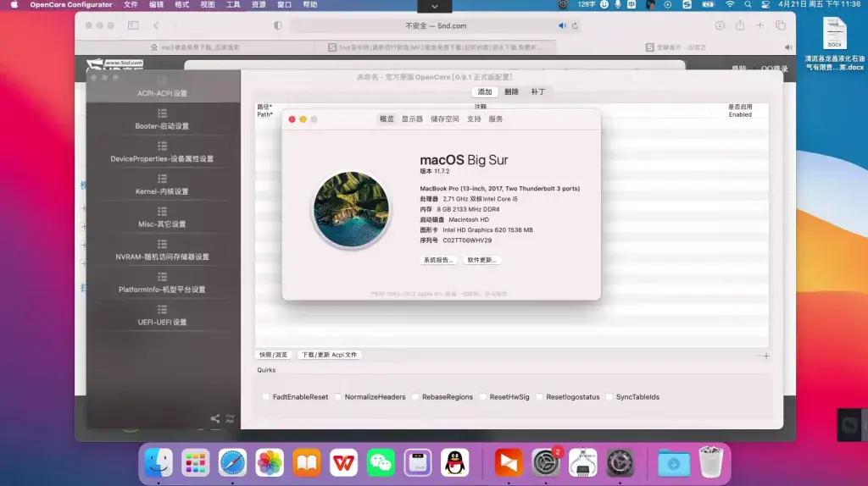868x486 pixels.
Task: Open the PlatformInfo-机型平台设置 sidebar section
Action: click(x=162, y=283)
